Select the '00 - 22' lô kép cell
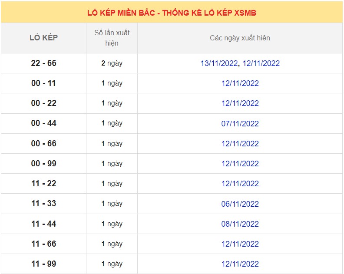Viewport: 344px width, 274px height. click(44, 103)
